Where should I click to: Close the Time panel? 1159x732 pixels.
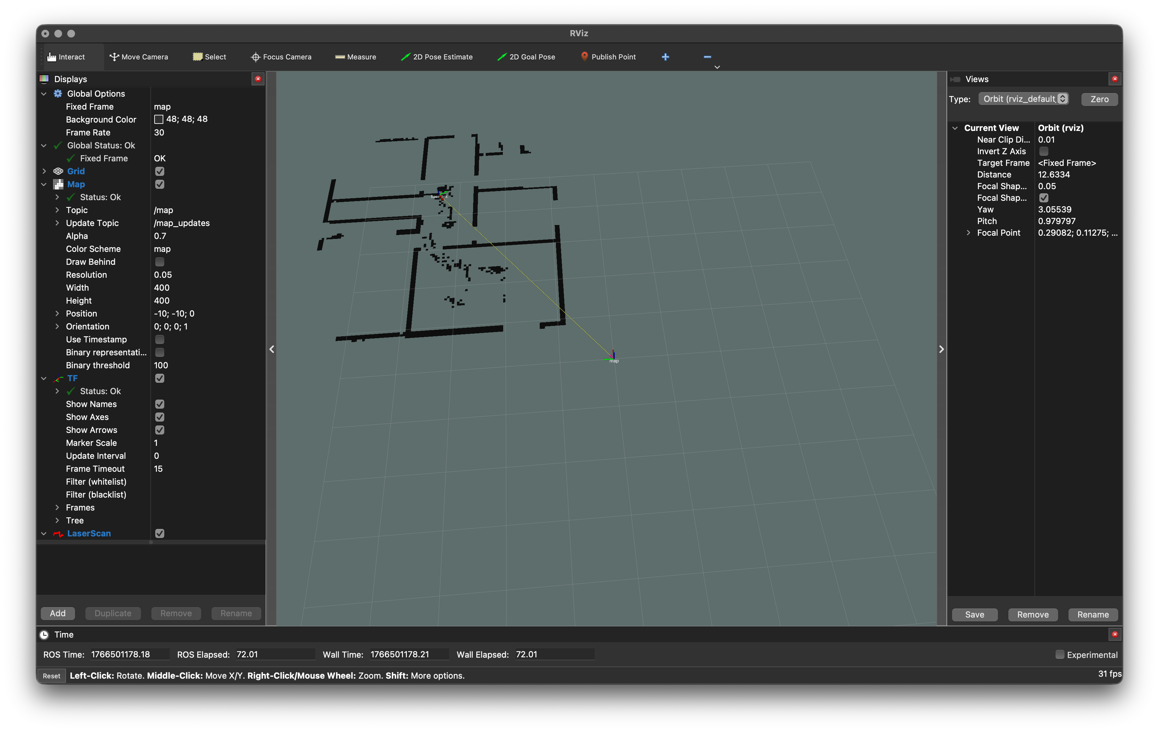pyautogui.click(x=1115, y=634)
